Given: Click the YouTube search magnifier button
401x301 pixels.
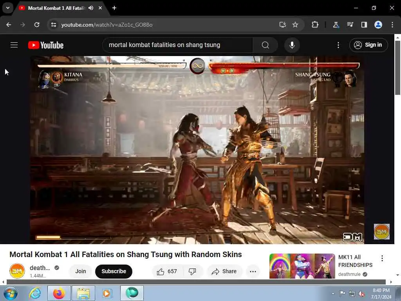Looking at the screenshot, I should click(x=266, y=45).
